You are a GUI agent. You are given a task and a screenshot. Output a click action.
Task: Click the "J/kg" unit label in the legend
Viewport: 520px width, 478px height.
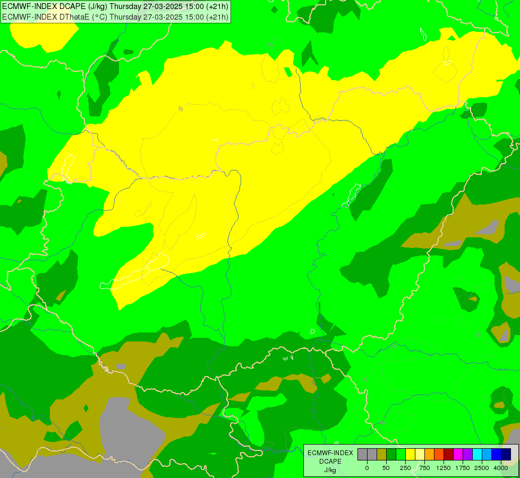tap(330, 470)
